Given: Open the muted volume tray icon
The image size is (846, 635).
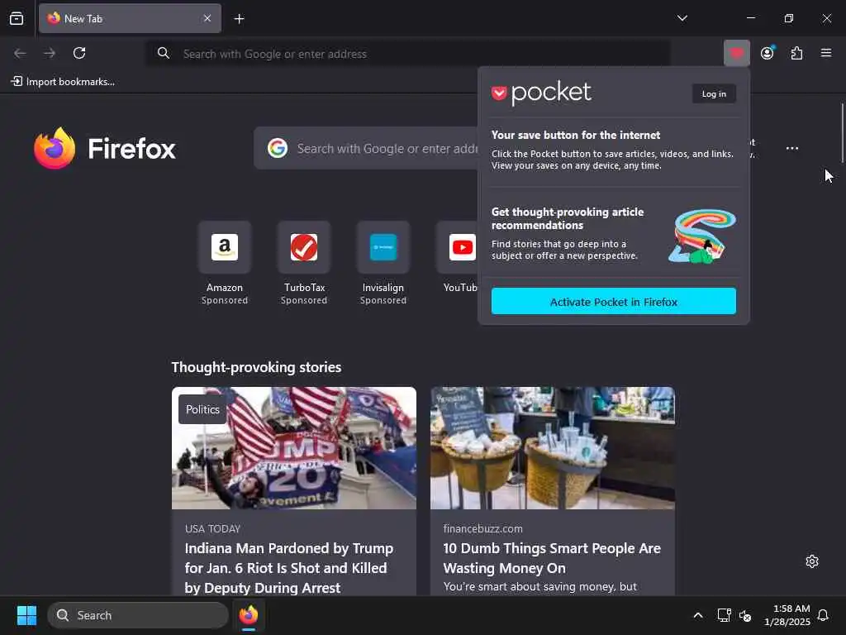Looking at the screenshot, I should (x=745, y=615).
